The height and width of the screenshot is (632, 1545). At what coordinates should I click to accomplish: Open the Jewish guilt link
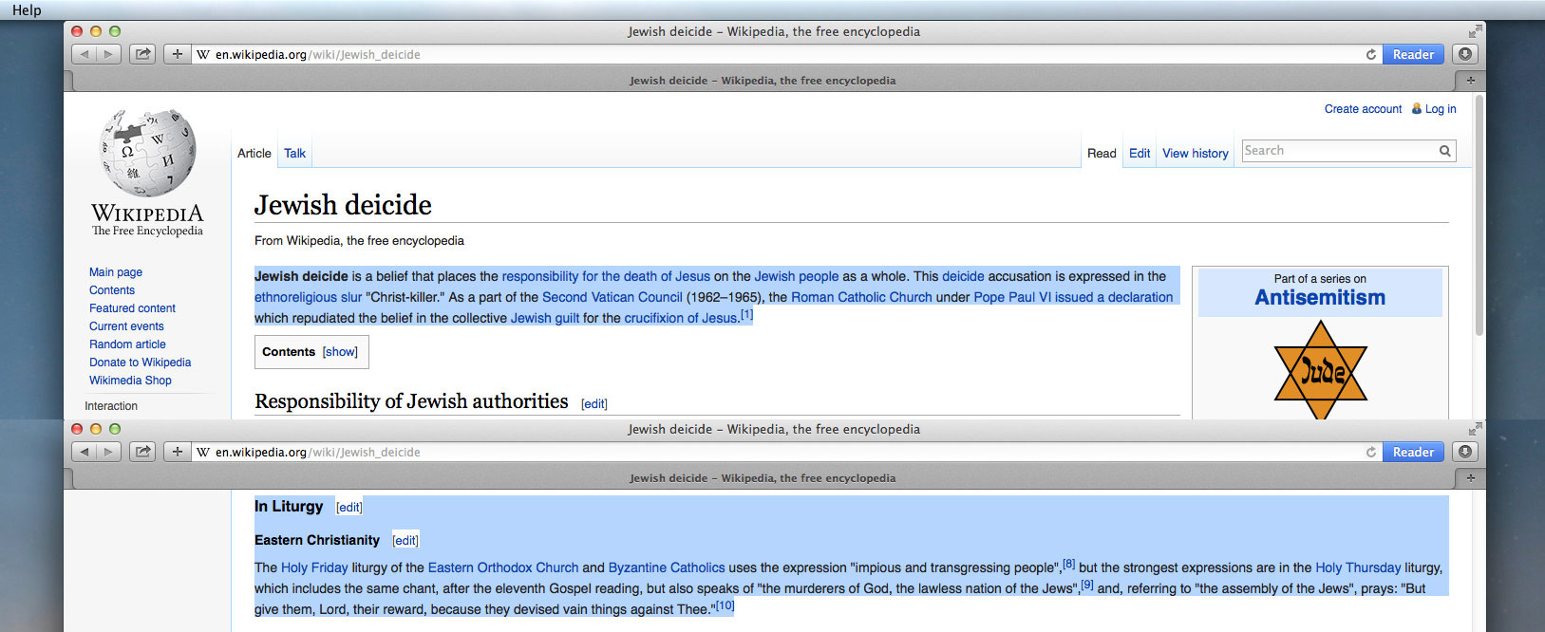click(x=545, y=319)
